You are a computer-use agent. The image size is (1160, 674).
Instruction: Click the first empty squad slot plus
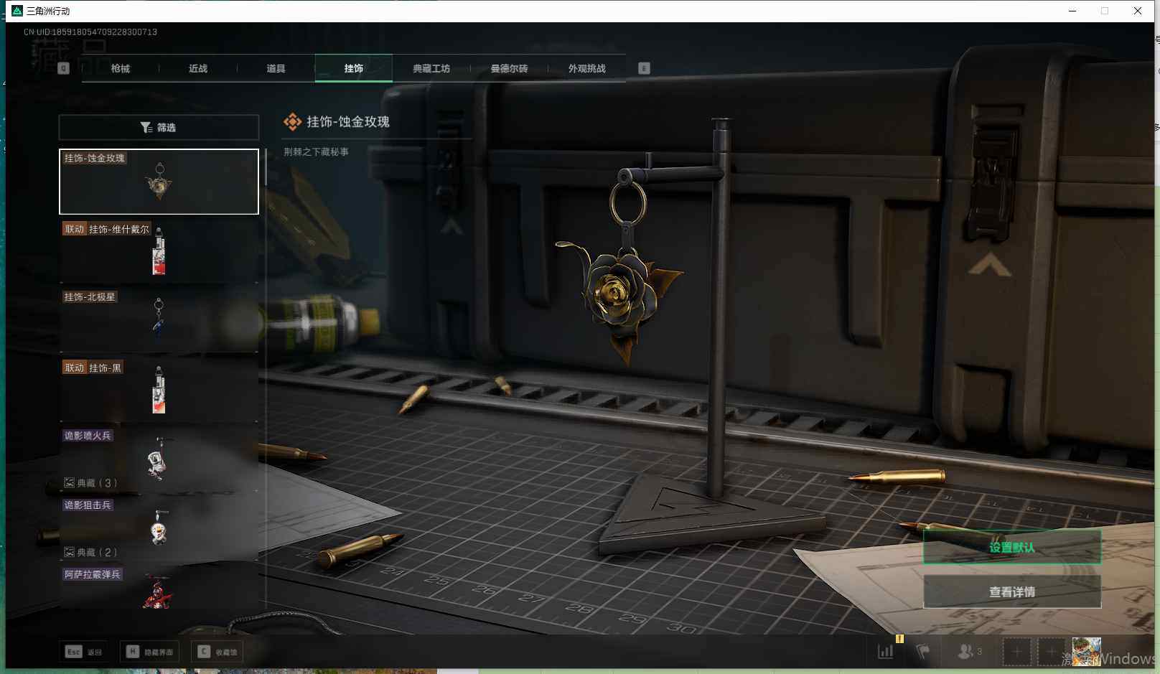(1016, 652)
